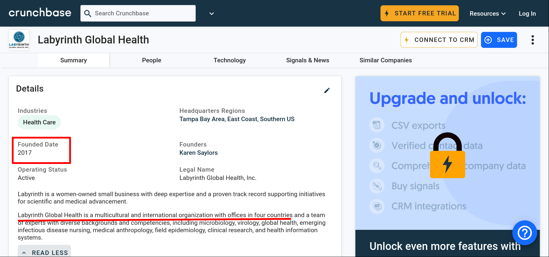Open the Southern US region link
The image size is (549, 257).
277,119
